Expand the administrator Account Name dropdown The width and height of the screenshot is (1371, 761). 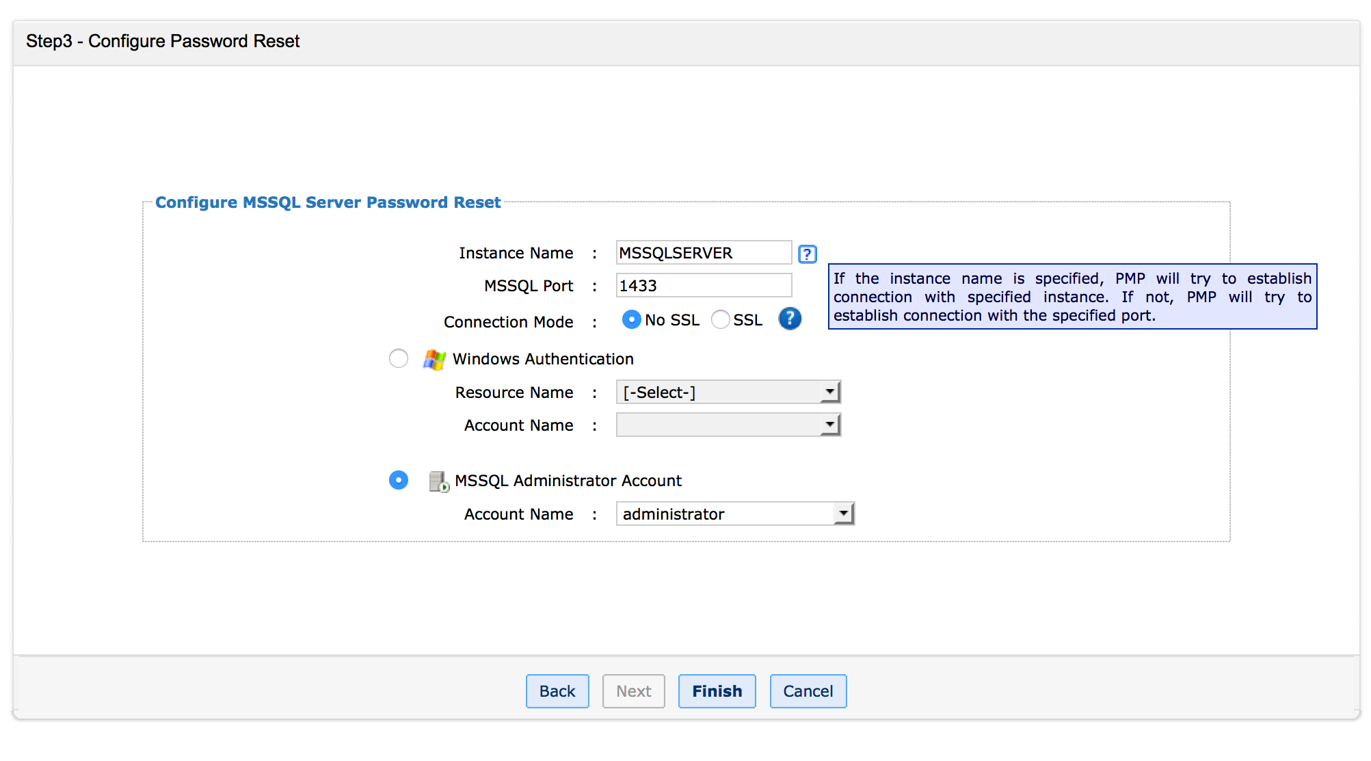pyautogui.click(x=734, y=513)
